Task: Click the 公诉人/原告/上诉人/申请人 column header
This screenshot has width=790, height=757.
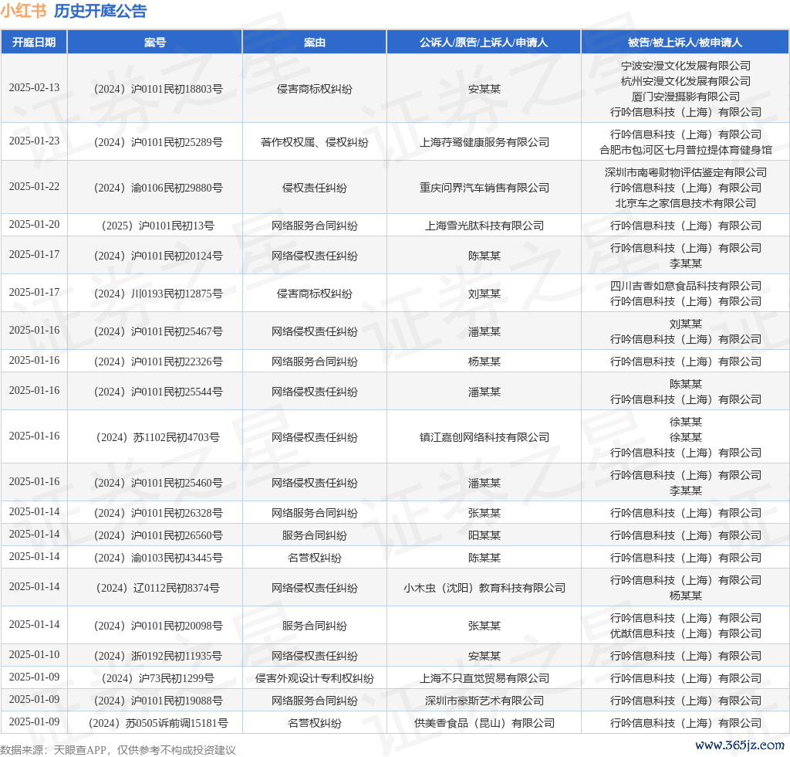Action: pos(484,42)
